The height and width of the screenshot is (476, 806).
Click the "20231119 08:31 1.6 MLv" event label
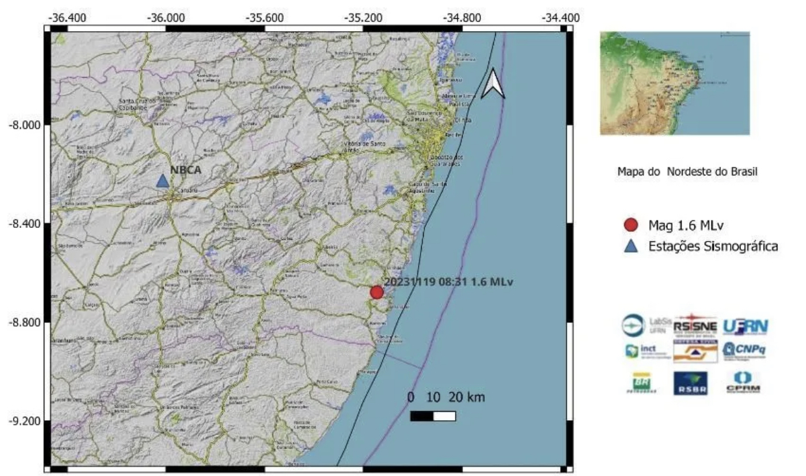[x=448, y=282]
